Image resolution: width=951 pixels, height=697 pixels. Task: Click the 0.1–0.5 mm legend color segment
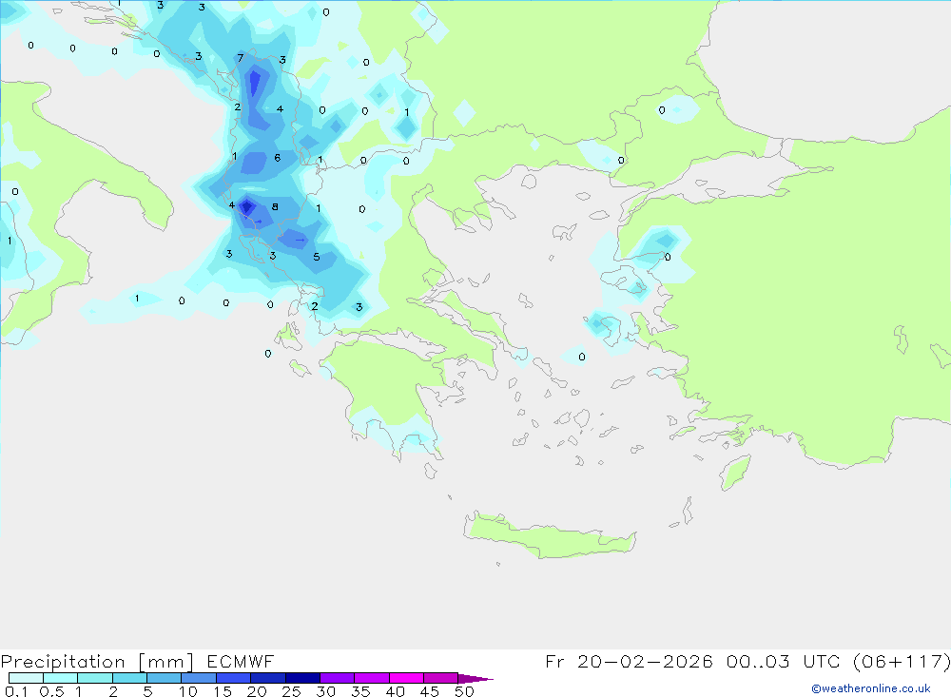(x=26, y=678)
